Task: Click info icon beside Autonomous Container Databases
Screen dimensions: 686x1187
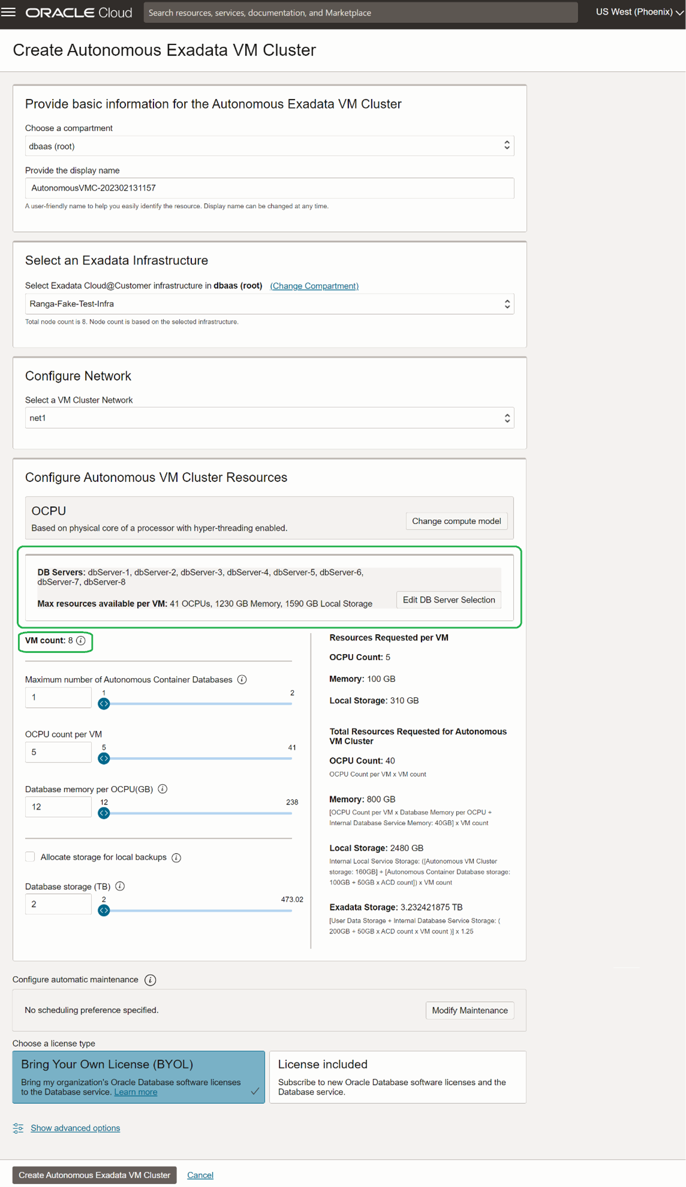Action: point(242,680)
